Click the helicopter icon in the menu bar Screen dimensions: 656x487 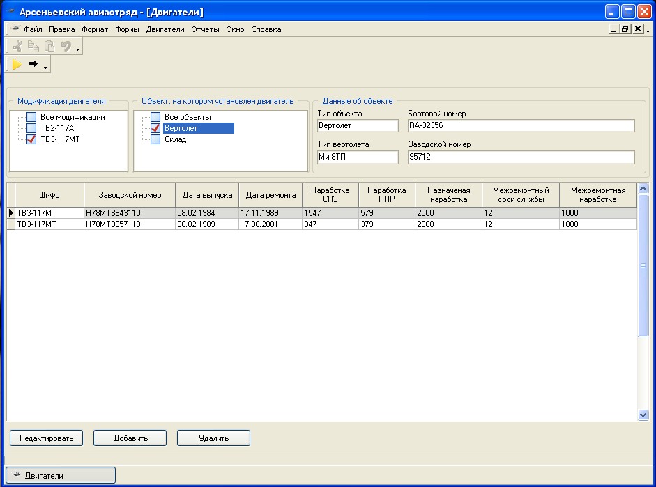(x=15, y=29)
